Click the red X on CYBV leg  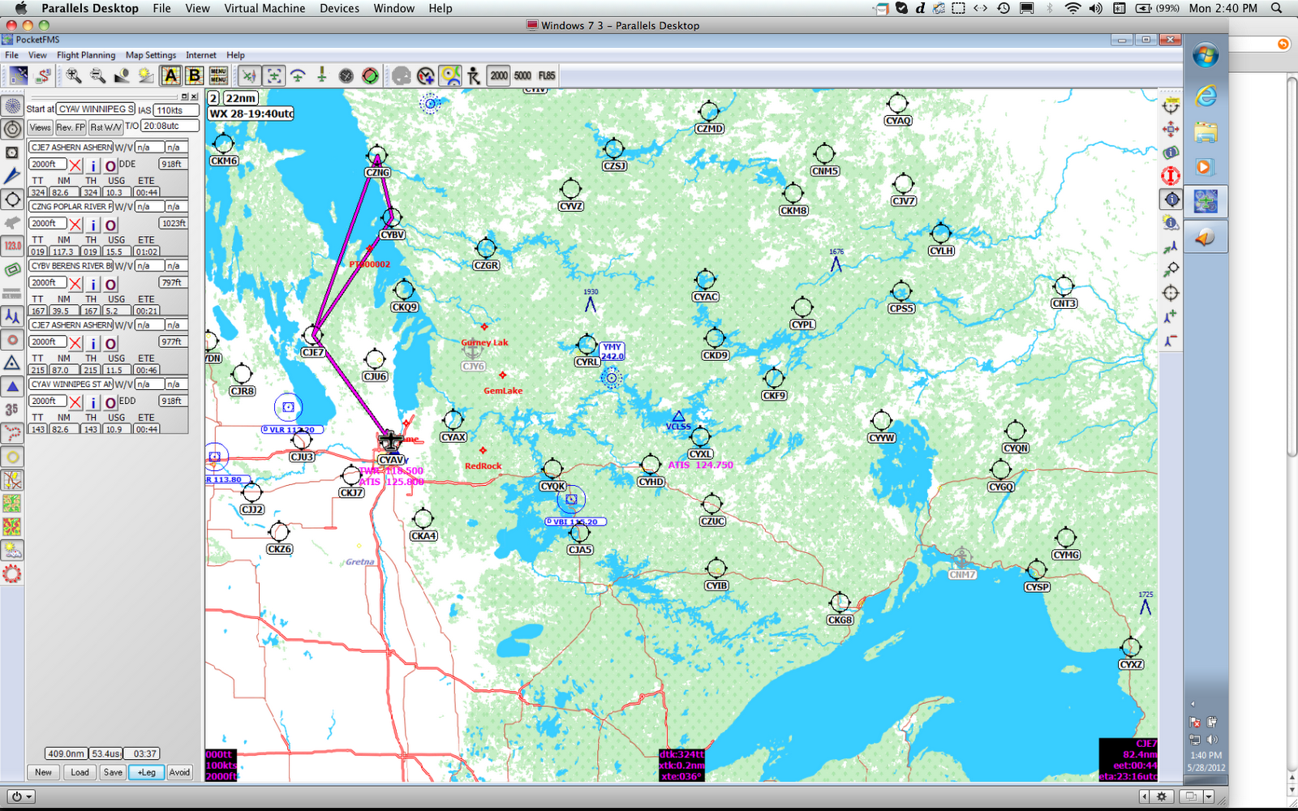pyautogui.click(x=75, y=284)
